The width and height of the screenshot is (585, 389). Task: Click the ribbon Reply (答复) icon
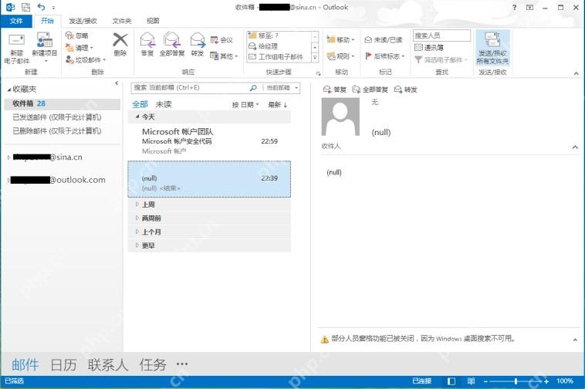click(x=147, y=40)
